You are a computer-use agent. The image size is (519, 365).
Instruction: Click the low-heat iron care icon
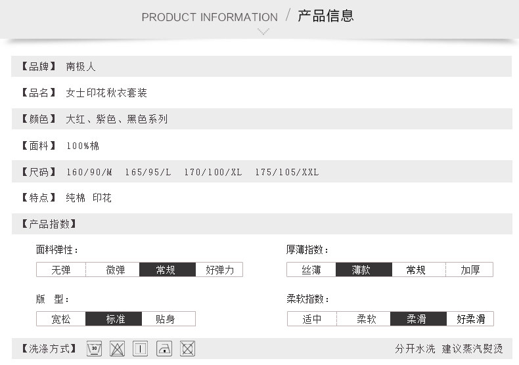pyautogui.click(x=164, y=349)
